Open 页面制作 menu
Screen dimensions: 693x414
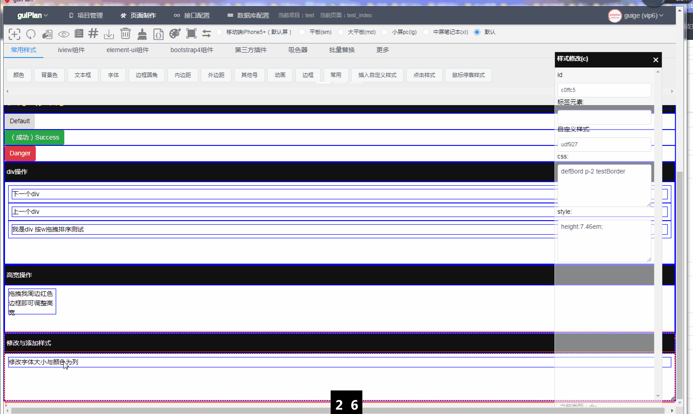tap(138, 15)
